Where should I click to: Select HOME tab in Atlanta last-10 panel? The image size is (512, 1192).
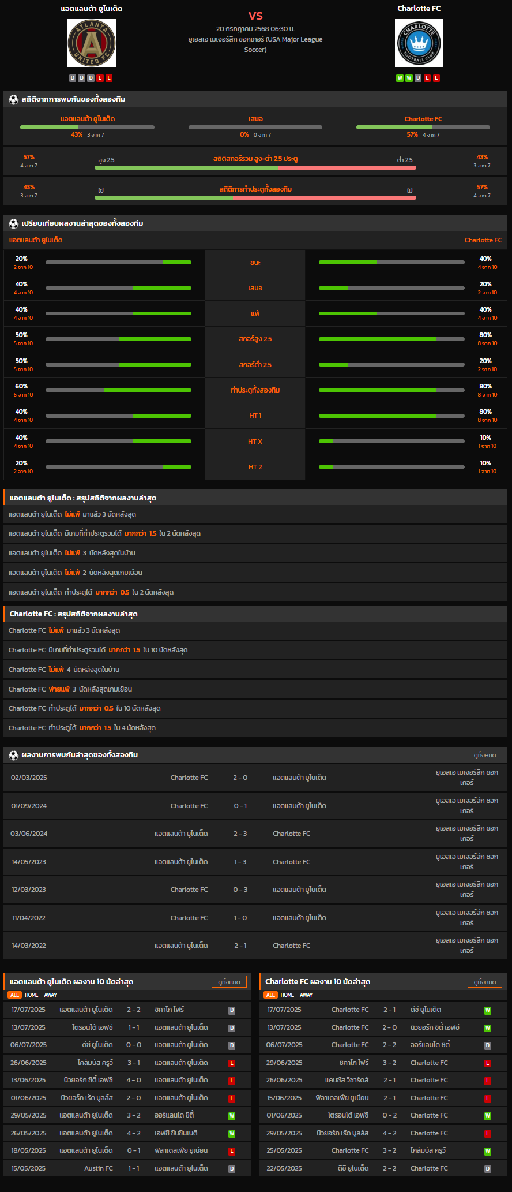(x=32, y=995)
